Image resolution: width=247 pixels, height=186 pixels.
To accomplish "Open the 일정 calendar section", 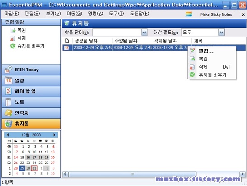I will [31, 81].
